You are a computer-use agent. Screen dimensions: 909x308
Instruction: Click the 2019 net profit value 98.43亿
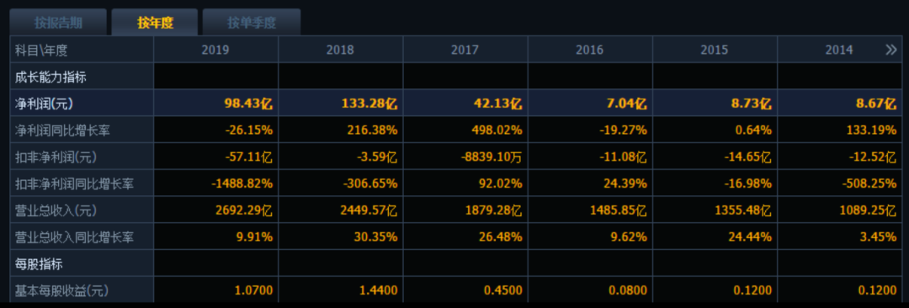point(248,104)
